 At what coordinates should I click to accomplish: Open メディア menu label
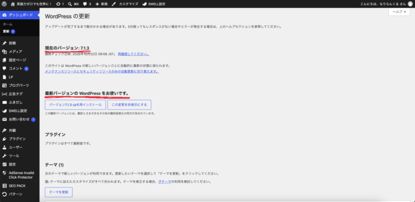point(16,51)
